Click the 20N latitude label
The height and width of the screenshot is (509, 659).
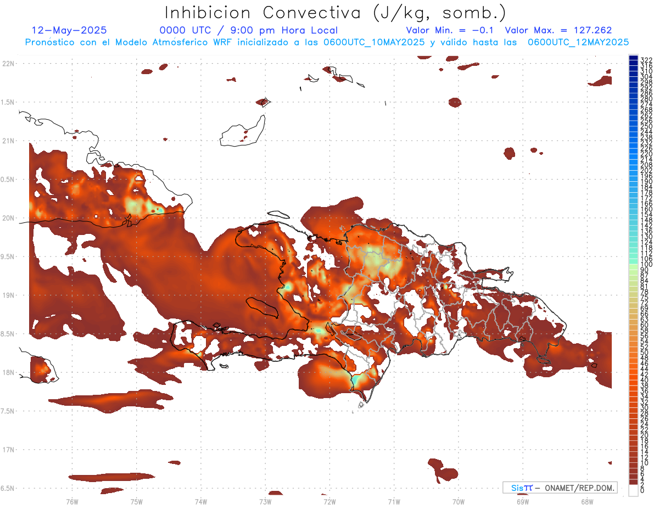pos(9,218)
